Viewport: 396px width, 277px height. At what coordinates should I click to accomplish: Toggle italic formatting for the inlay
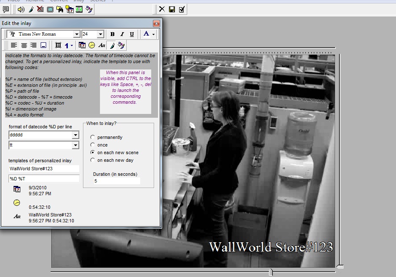coord(122,34)
